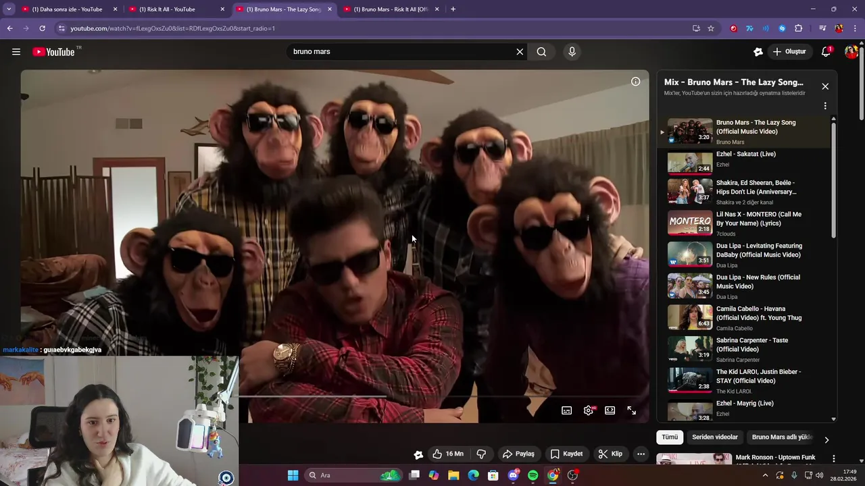The image size is (865, 486).
Task: Open the Shazam extension
Action: (782, 28)
